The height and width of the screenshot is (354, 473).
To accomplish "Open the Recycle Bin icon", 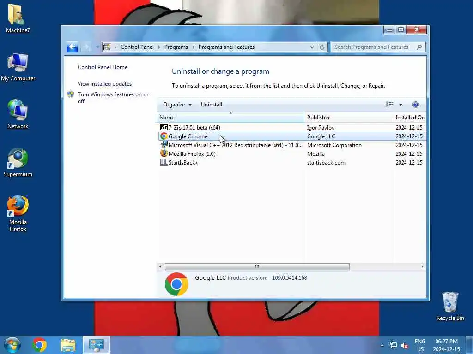I will [x=450, y=302].
